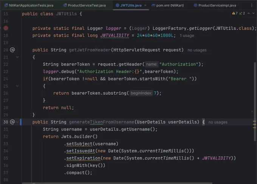Click the warnings indicator showing 7
This screenshot has width=257, height=184.
point(235,13)
